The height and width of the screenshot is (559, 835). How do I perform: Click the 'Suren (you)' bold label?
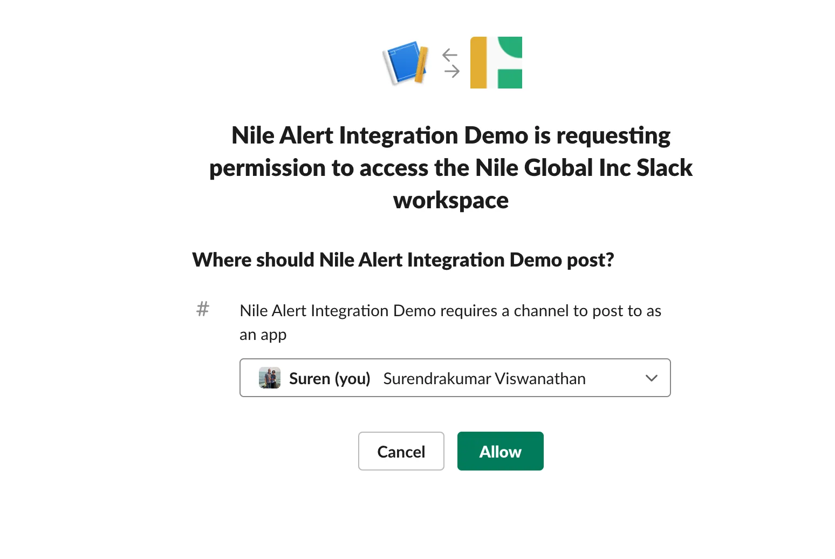[x=330, y=379]
